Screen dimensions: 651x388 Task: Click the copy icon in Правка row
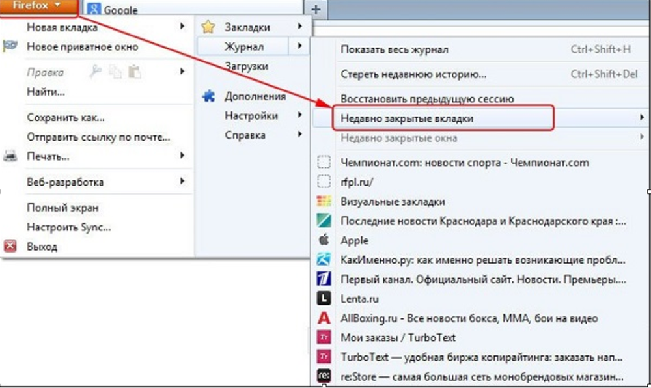click(x=115, y=72)
